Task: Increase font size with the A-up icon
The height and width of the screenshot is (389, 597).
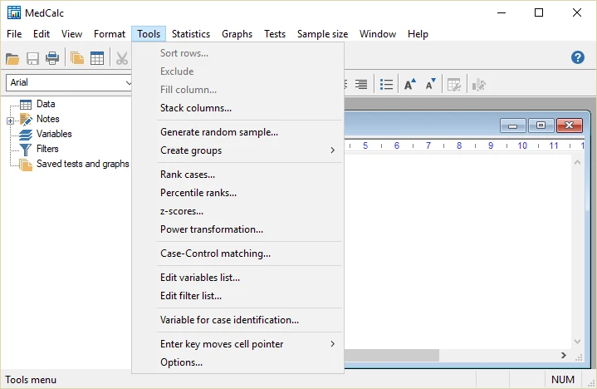Action: click(x=409, y=84)
